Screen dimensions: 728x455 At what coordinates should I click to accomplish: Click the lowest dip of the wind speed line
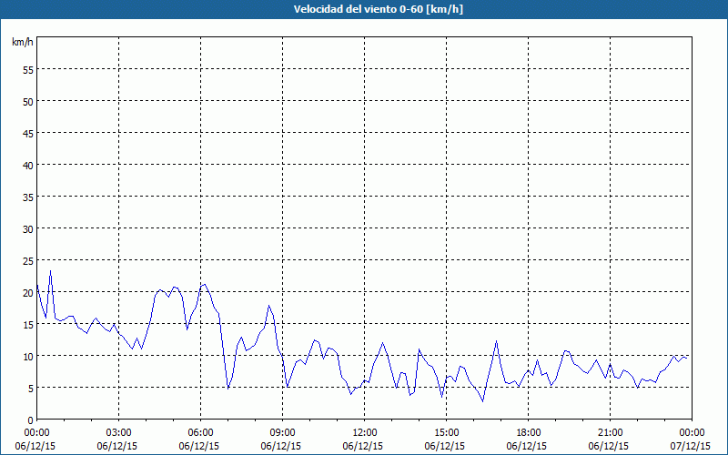click(482, 401)
